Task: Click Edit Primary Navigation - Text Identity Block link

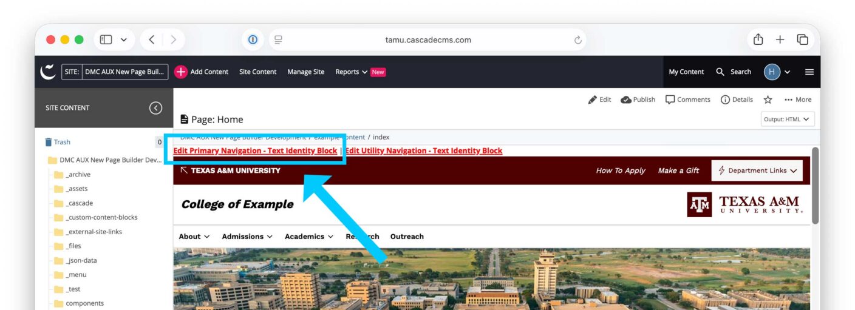Action: tap(255, 150)
